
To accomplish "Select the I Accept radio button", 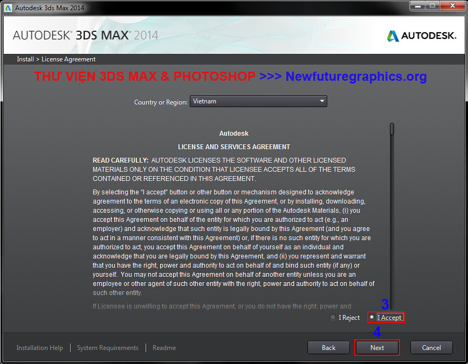I will tap(371, 317).
